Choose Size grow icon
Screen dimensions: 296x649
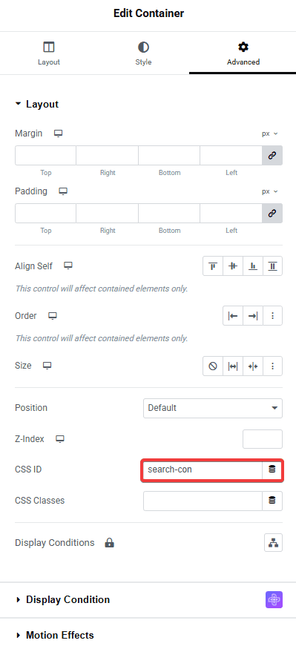(x=233, y=366)
